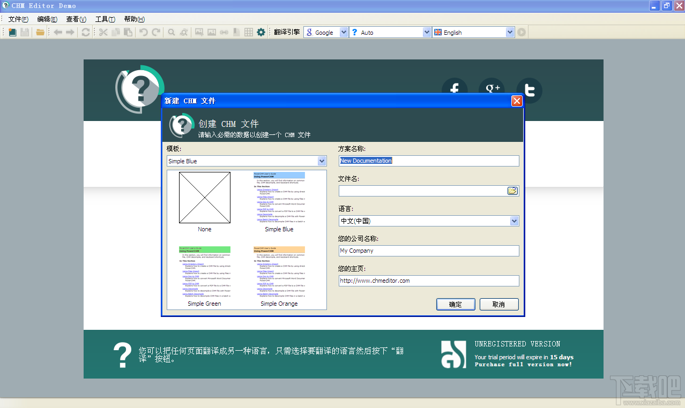The width and height of the screenshot is (685, 408).
Task: Open the Google+ social icon
Action: point(492,89)
